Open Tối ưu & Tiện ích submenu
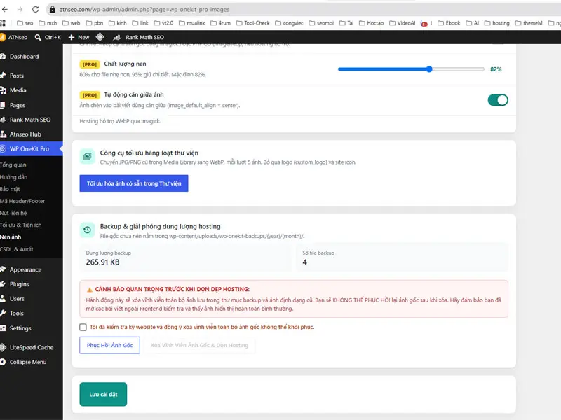Viewport: 561px width, 420px height. 21,225
